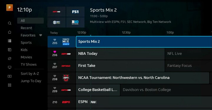Favorite channel 207 with the heart
212x110 pixels.
coord(55,64)
